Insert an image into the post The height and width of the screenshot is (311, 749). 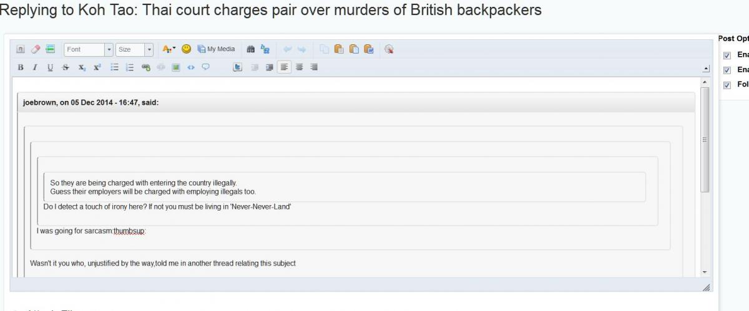pos(176,67)
